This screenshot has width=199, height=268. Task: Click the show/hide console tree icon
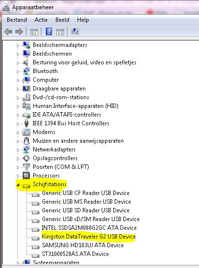pyautogui.click(x=34, y=32)
